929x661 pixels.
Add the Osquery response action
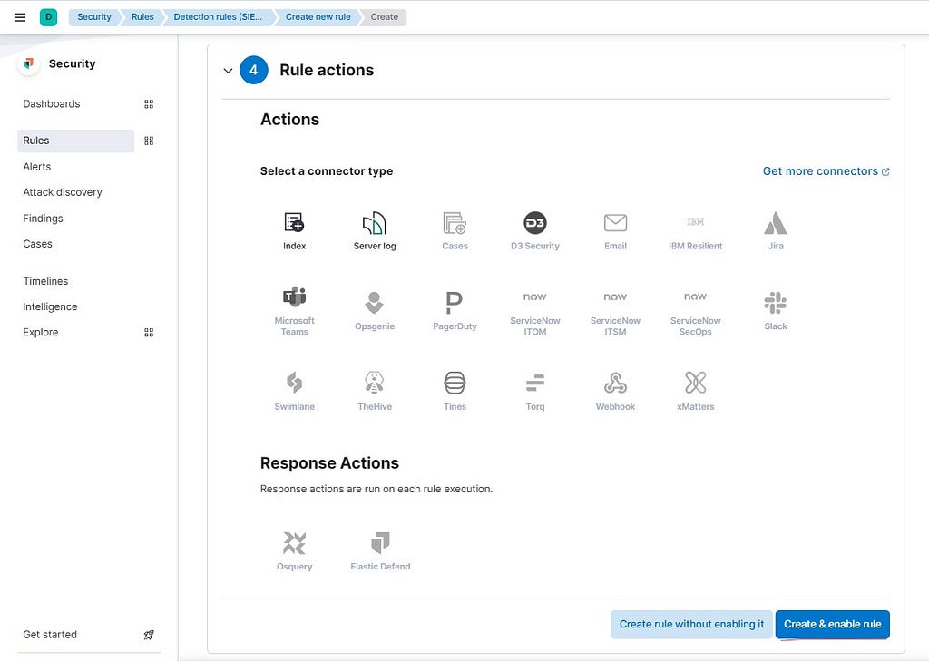pyautogui.click(x=295, y=551)
